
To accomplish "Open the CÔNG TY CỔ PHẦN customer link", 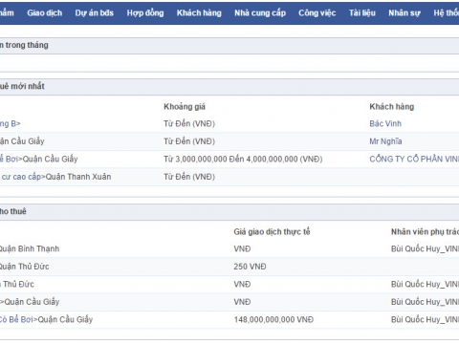I will 414,159.
